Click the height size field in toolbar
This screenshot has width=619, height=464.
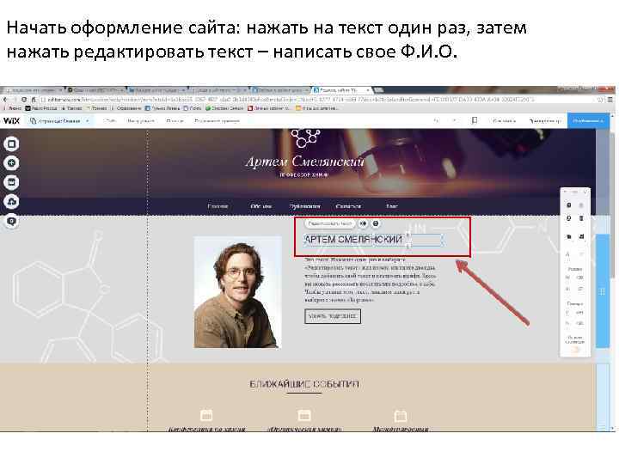point(579,290)
